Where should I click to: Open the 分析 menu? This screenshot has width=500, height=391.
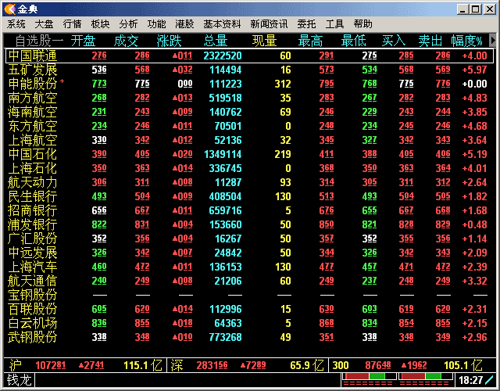(128, 24)
